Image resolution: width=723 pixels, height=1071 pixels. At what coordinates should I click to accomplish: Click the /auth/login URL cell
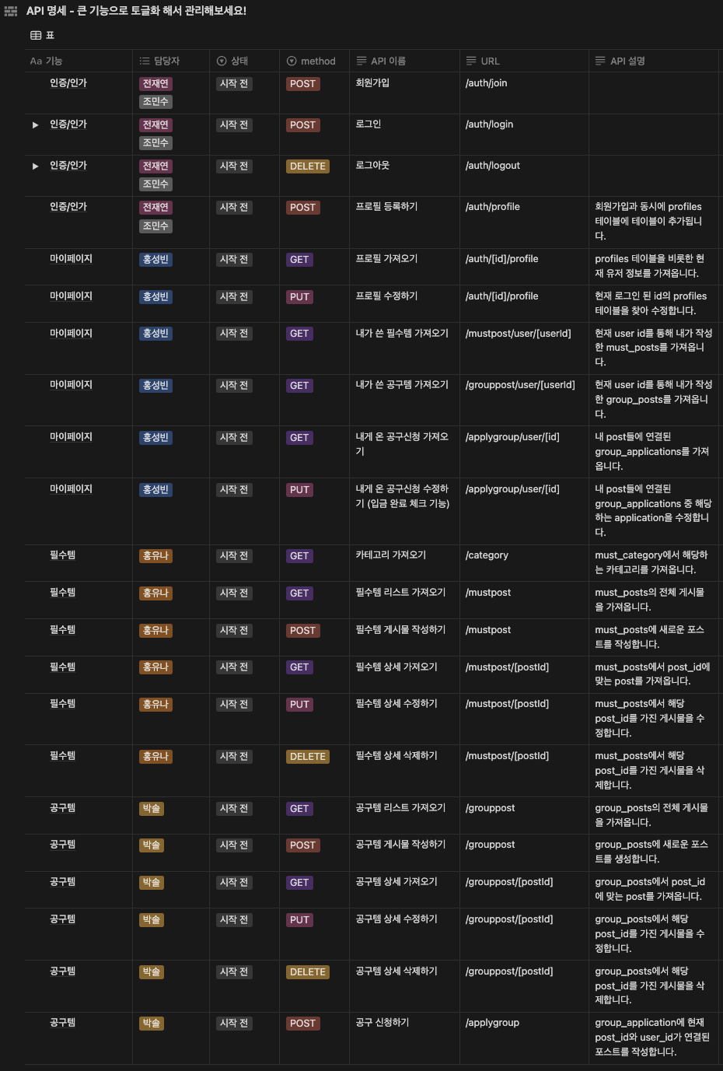click(x=524, y=134)
